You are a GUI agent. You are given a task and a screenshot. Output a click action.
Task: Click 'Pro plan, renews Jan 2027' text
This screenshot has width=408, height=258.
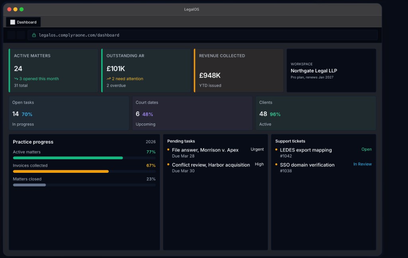(x=312, y=77)
